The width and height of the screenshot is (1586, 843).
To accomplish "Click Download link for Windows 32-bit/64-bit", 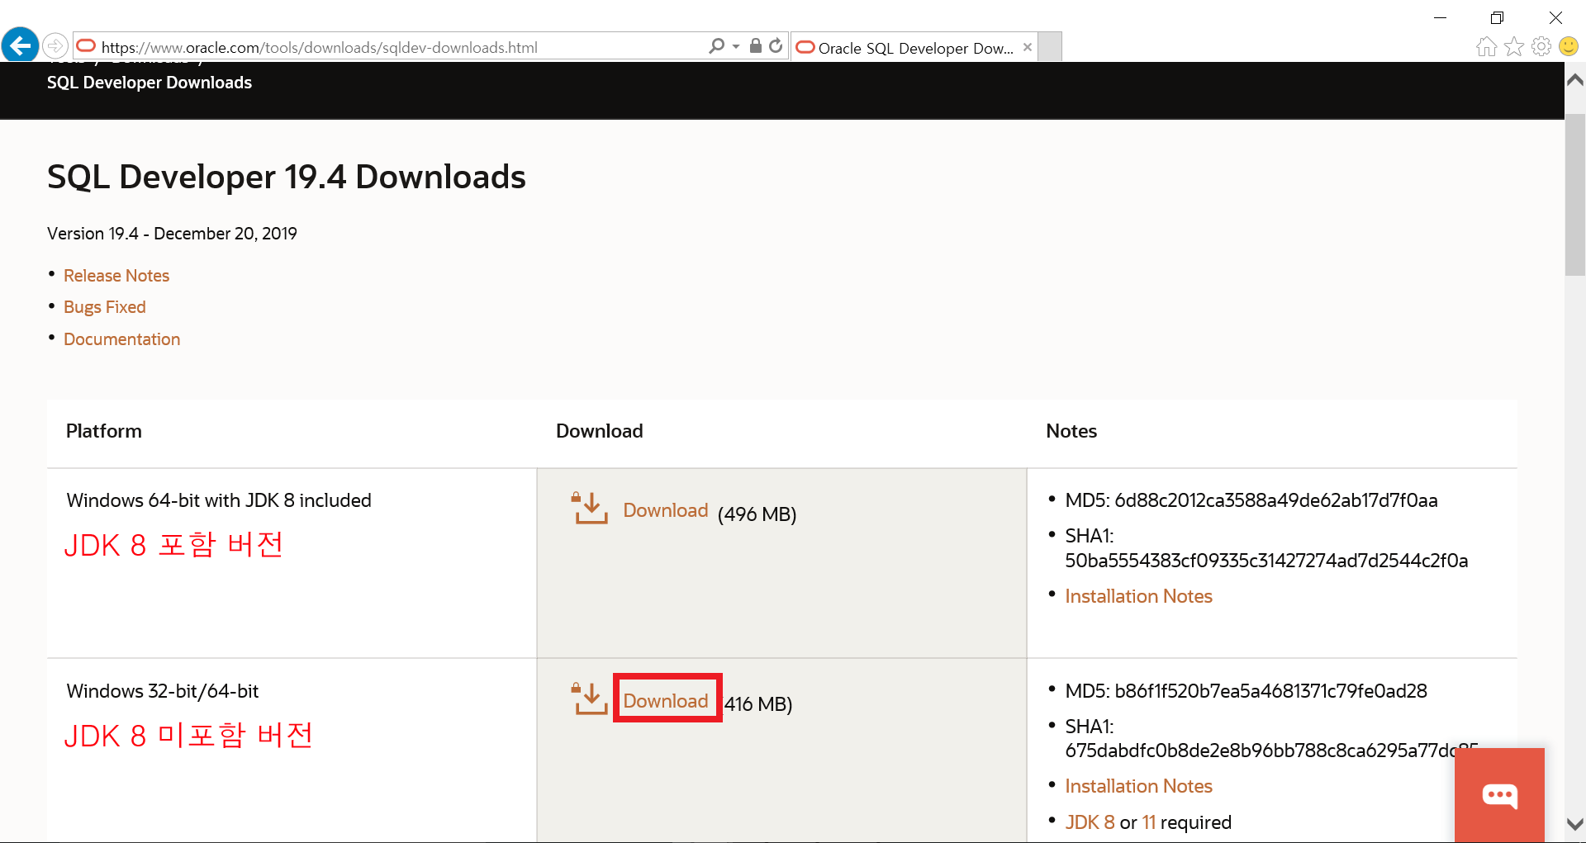I will point(666,701).
